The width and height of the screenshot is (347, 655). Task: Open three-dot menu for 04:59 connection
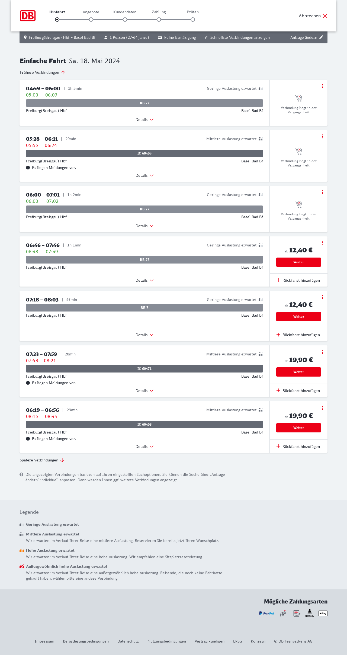[x=322, y=86]
